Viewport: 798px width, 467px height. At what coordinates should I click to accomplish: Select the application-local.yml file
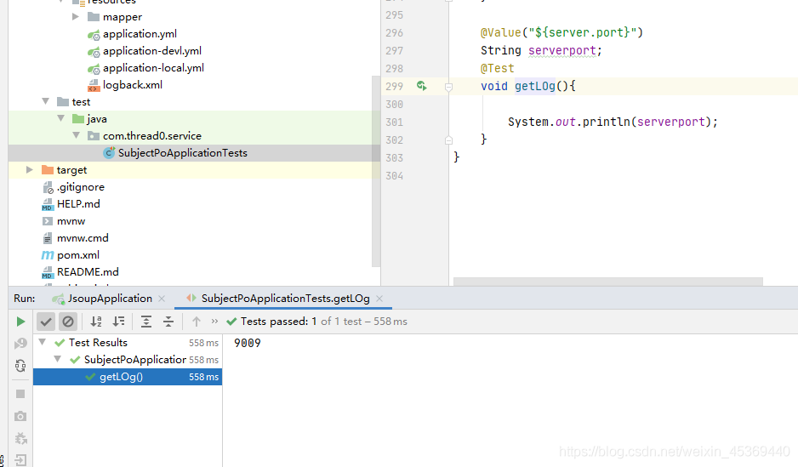click(x=153, y=68)
